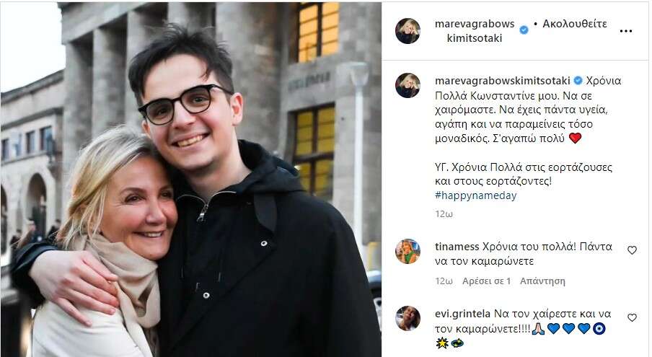
Task: Click the 12ω timestamp under tinamess comment
Action: point(444,281)
